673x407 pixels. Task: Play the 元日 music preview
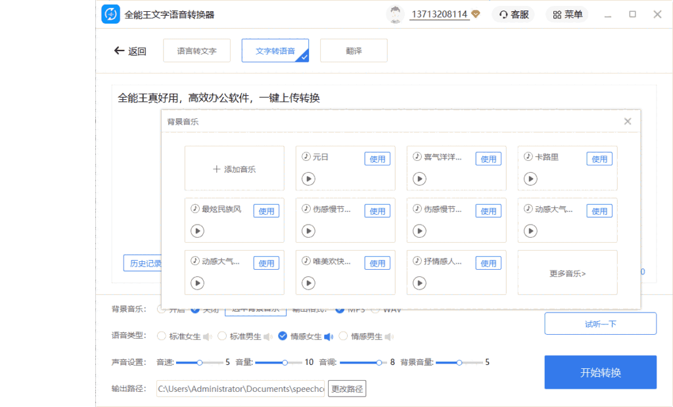(x=309, y=179)
